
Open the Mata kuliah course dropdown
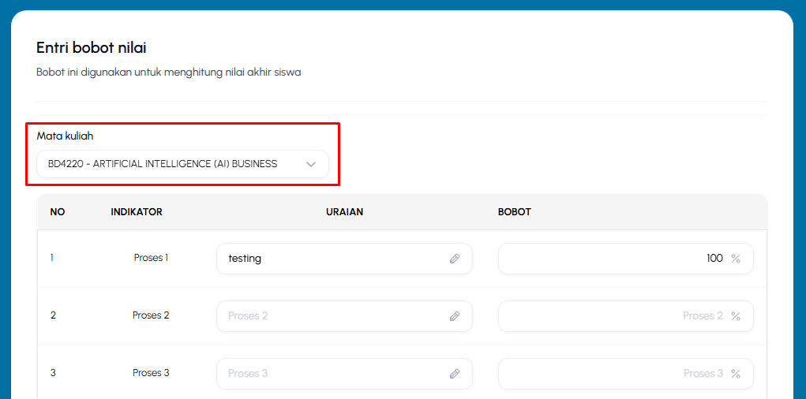pyautogui.click(x=182, y=164)
